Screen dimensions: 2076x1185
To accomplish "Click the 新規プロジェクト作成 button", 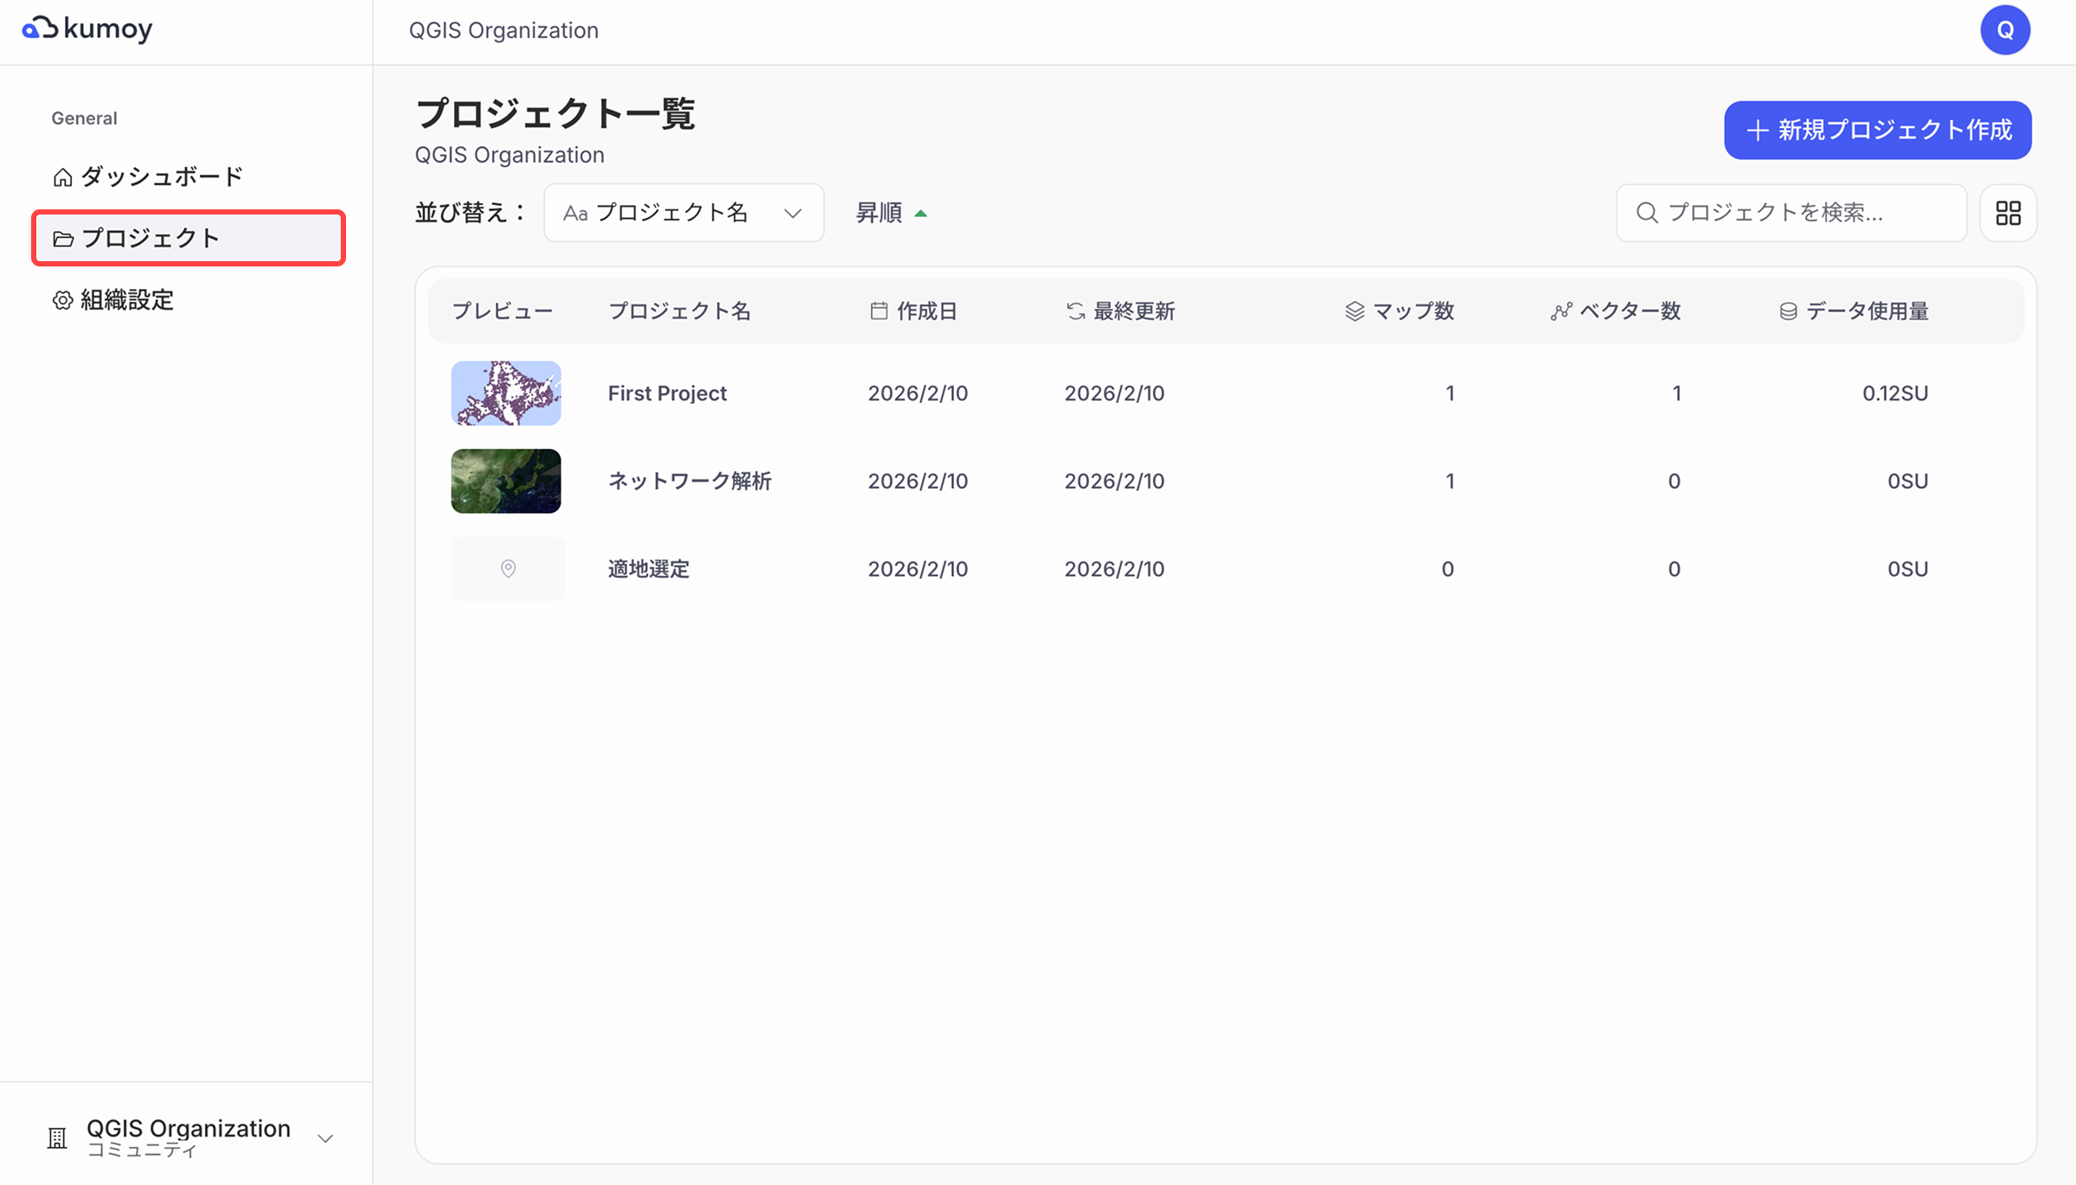I will coord(1877,131).
